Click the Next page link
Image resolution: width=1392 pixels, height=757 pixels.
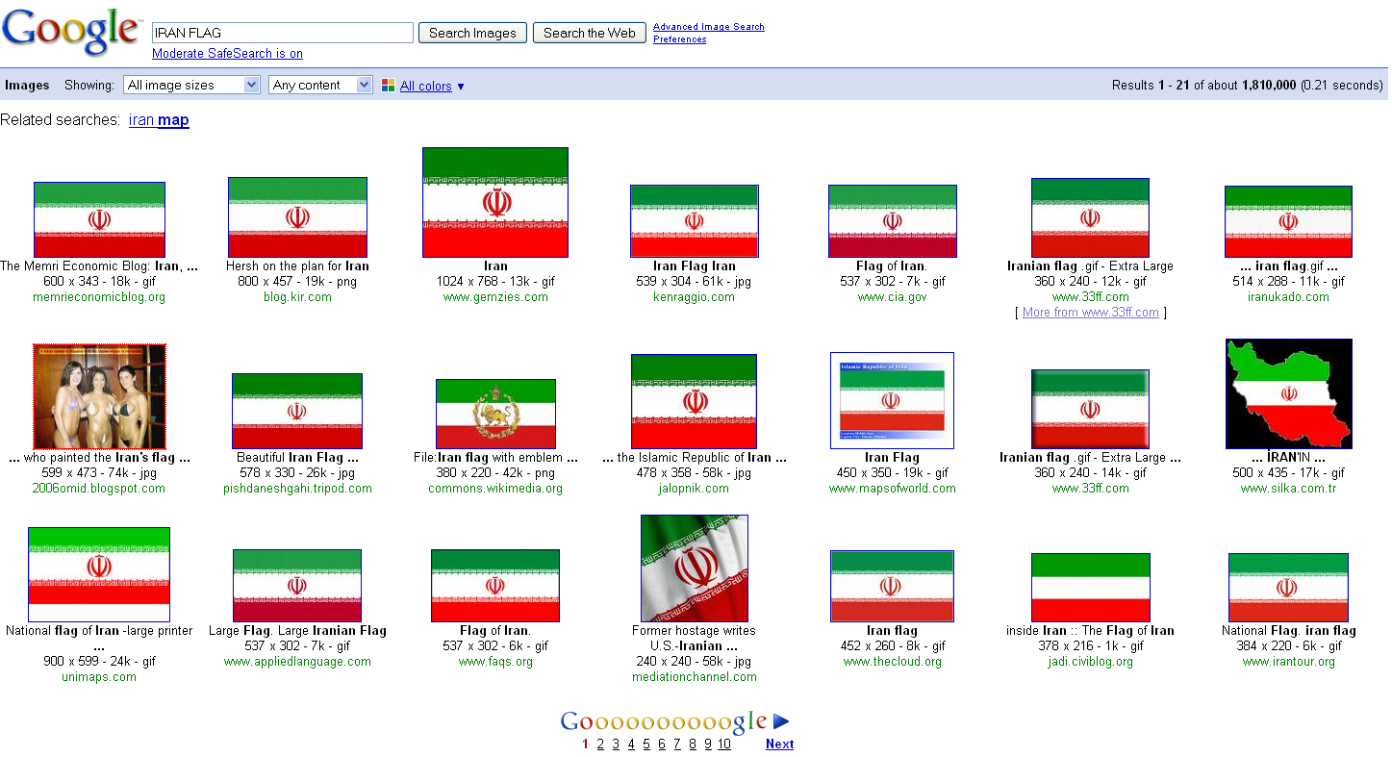[779, 744]
